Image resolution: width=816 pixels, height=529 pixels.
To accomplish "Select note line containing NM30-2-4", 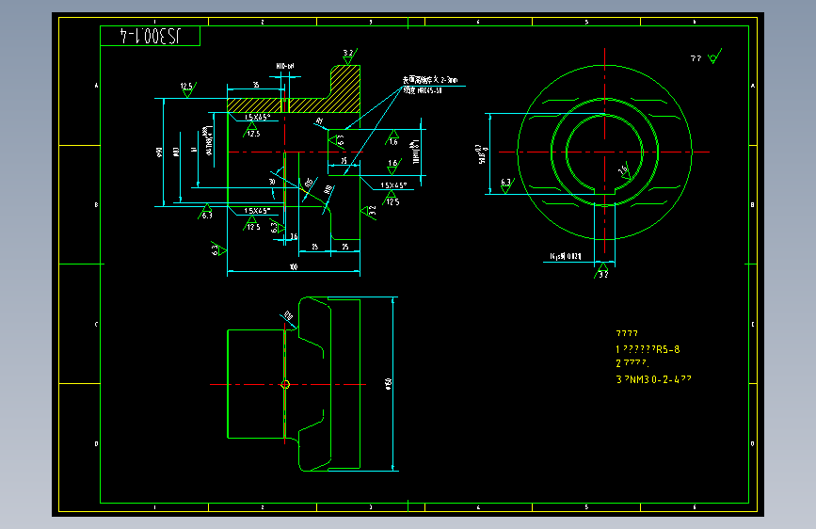I will (x=653, y=379).
